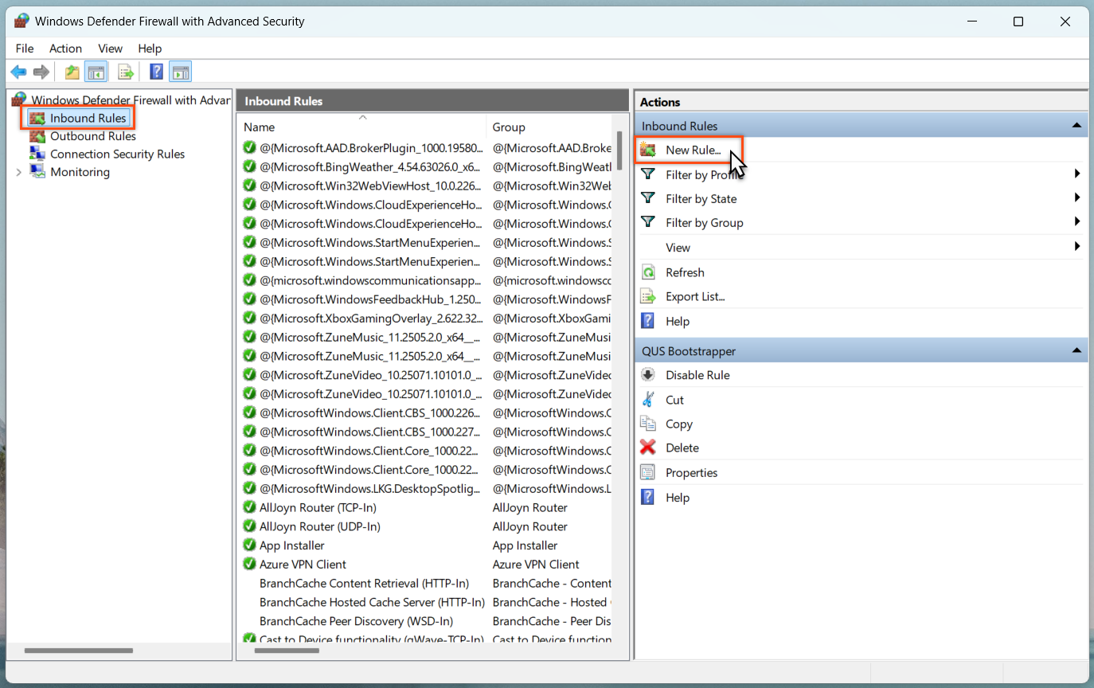Select the Microsoft.Win32WebViewHost rule row
Viewport: 1094px width, 688px height.
(426, 186)
